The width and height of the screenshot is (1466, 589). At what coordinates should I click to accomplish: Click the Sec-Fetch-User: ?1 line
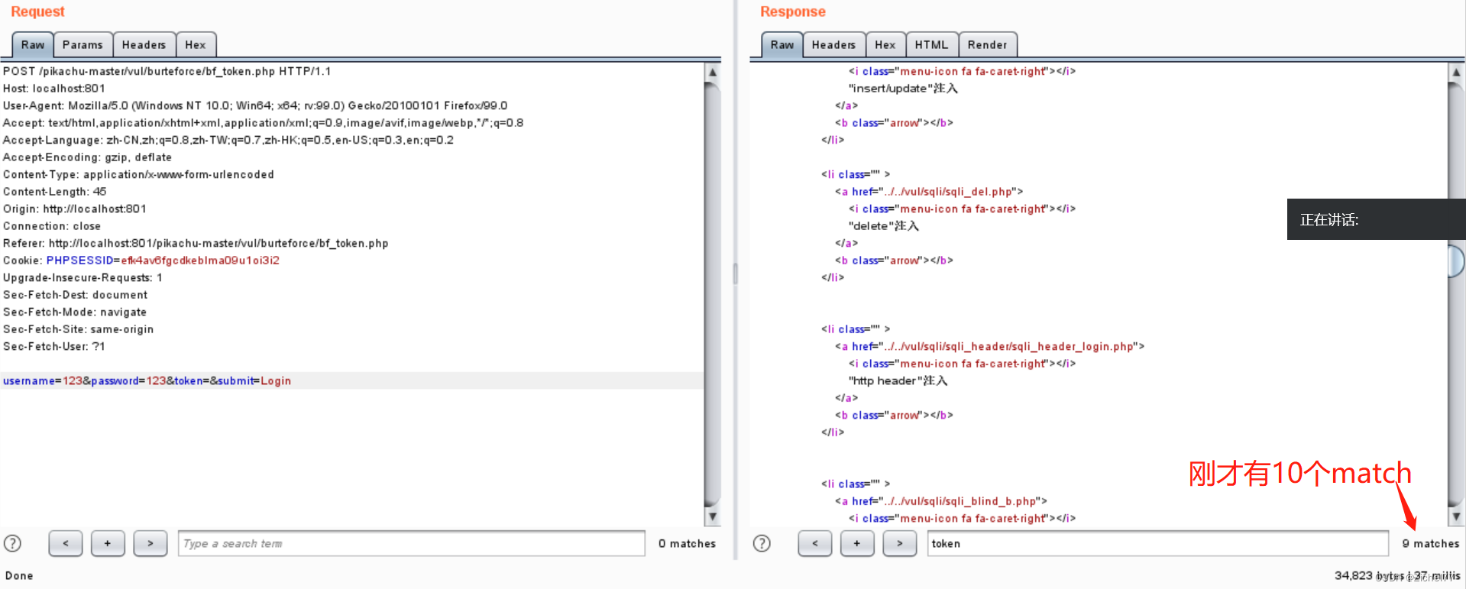pyautogui.click(x=53, y=346)
